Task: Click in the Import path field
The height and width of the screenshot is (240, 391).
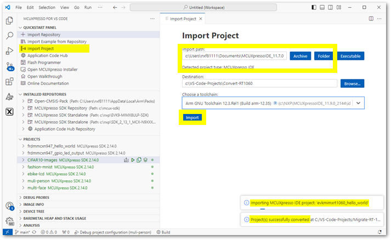Action: pyautogui.click(x=234, y=56)
